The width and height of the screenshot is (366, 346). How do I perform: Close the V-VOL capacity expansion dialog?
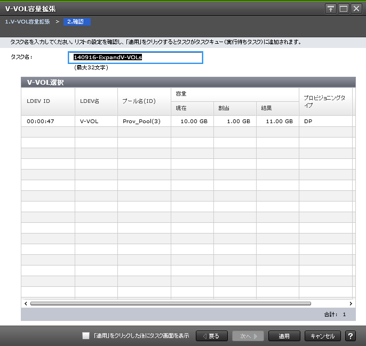coord(356,9)
